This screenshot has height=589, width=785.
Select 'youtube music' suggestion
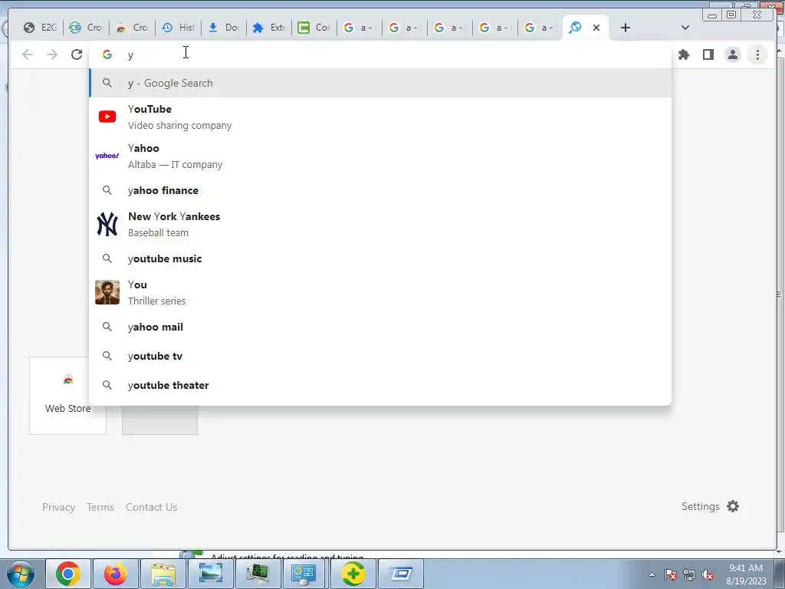point(380,258)
